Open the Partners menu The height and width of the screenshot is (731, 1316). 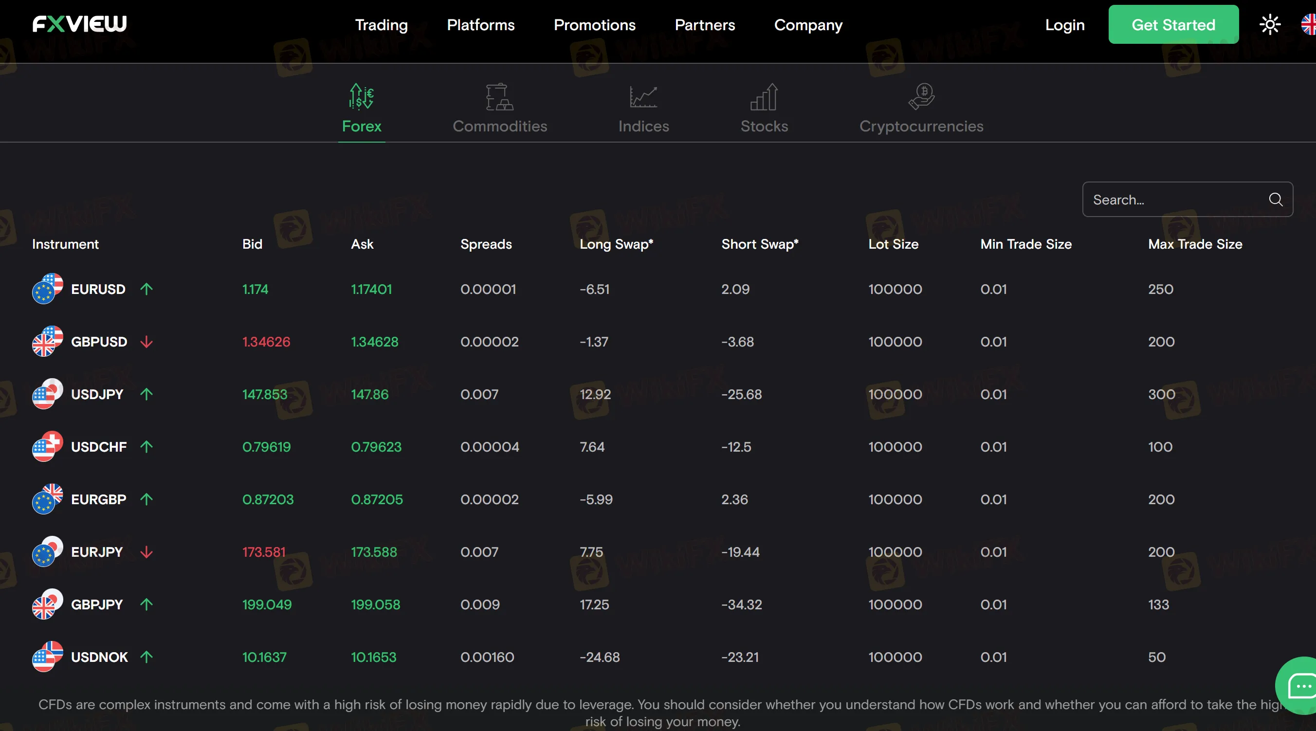705,25
